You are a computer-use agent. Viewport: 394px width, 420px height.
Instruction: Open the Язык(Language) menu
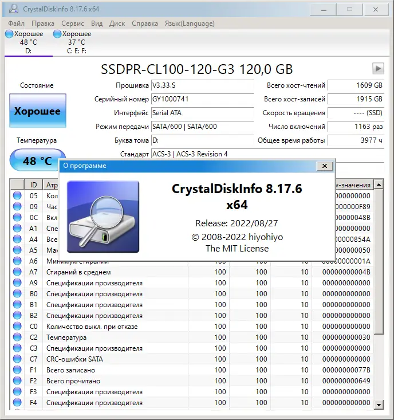coord(190,23)
